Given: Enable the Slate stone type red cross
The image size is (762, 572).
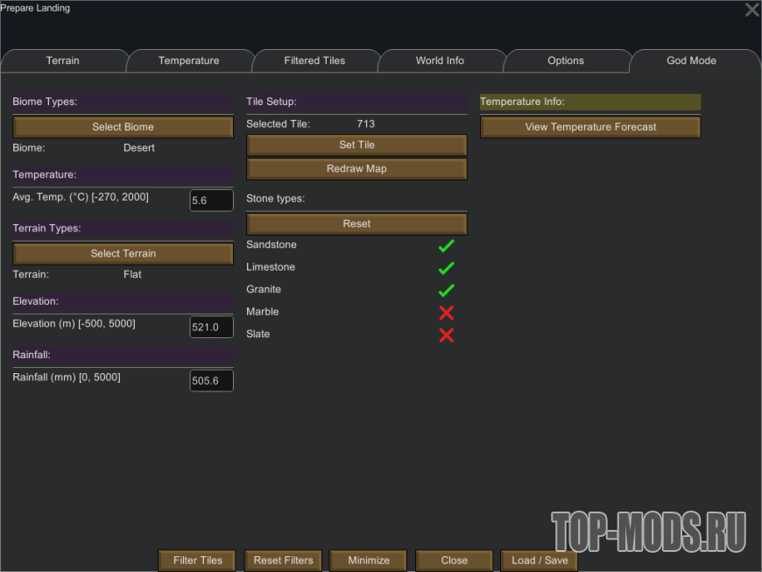Looking at the screenshot, I should [446, 335].
